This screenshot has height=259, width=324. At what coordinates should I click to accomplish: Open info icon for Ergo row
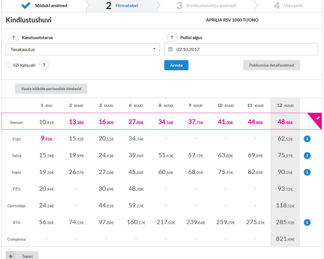tap(307, 139)
